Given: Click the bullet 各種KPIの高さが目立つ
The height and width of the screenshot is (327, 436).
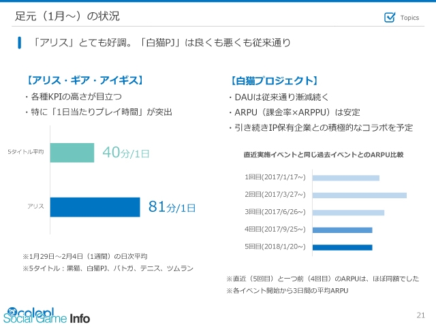Looking at the screenshot, I should tap(73, 97).
